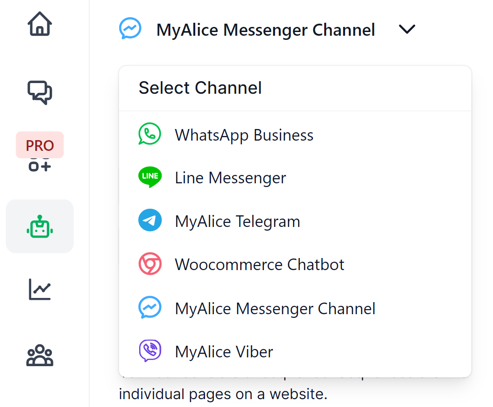Click the Telegram paper plane icon
Image resolution: width=493 pixels, height=407 pixels.
[x=150, y=220]
